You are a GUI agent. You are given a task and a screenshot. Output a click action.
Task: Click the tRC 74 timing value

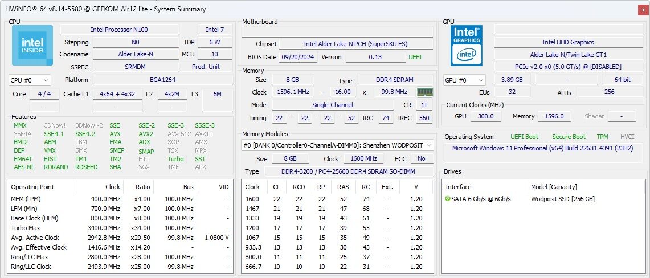386,118
